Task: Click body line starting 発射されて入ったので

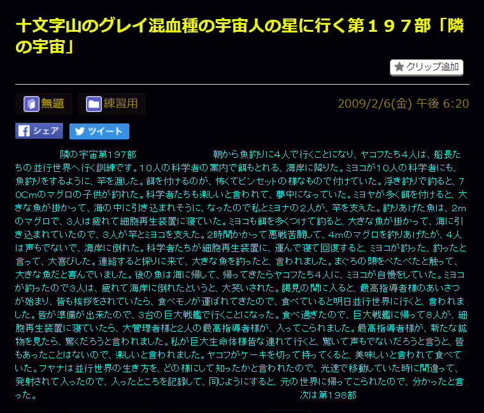Action: coord(242,382)
